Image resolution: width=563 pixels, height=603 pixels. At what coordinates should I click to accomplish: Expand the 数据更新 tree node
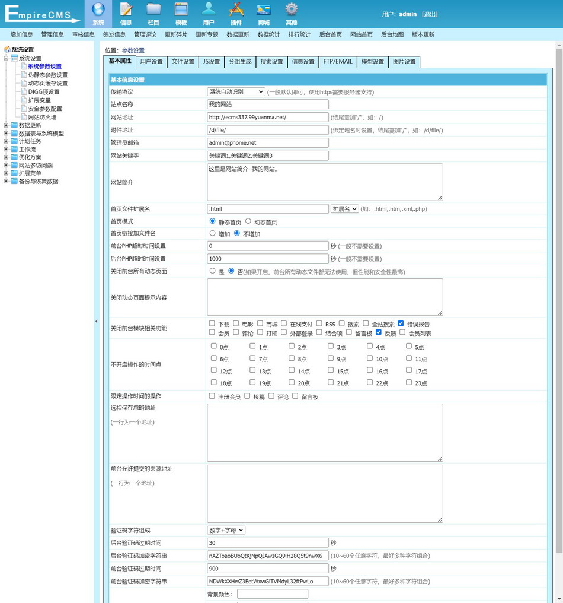click(x=6, y=125)
